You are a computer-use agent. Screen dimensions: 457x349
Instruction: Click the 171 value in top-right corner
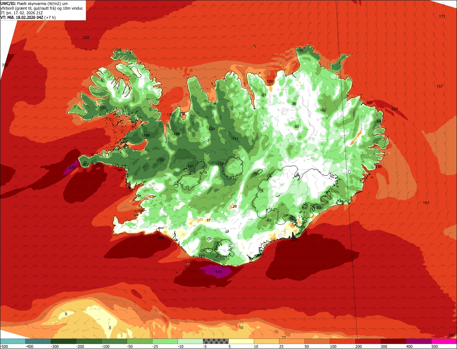coord(442,16)
